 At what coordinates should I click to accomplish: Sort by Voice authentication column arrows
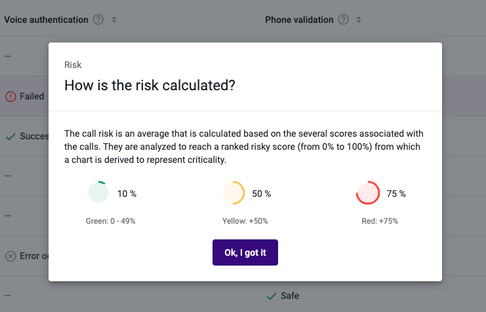point(114,20)
